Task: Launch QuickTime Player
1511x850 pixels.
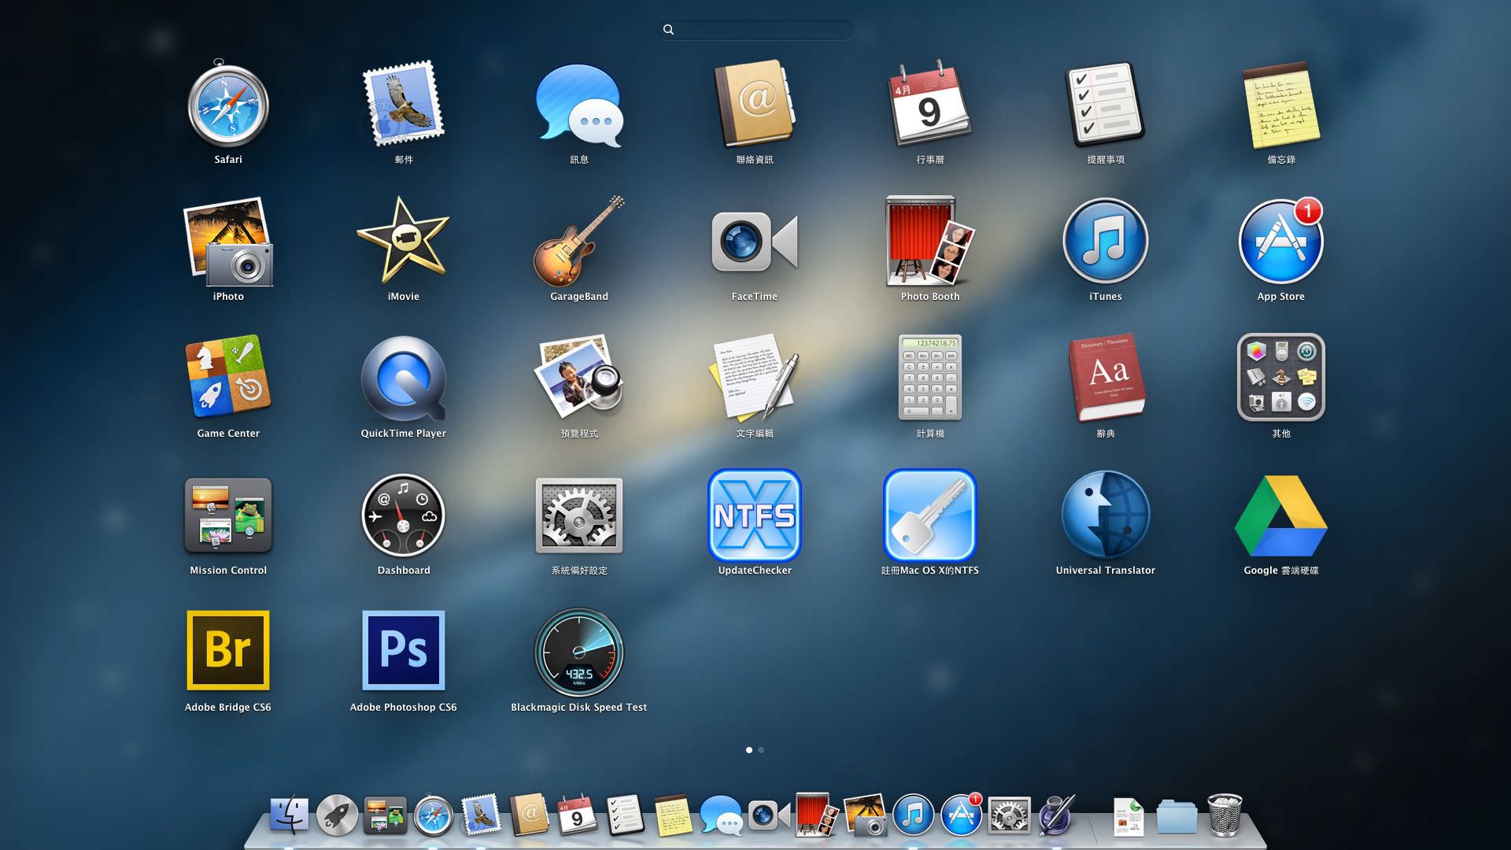Action: point(403,379)
